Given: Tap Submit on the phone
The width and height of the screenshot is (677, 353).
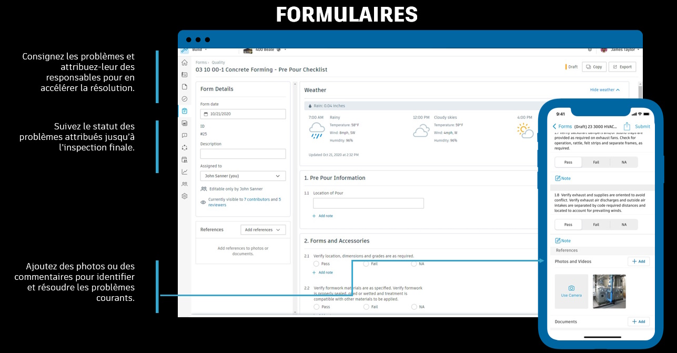Looking at the screenshot, I should tap(642, 127).
